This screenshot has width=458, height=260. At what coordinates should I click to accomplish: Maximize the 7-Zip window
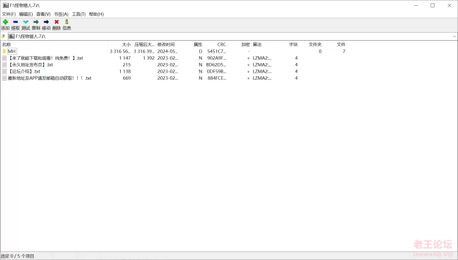pyautogui.click(x=433, y=5)
